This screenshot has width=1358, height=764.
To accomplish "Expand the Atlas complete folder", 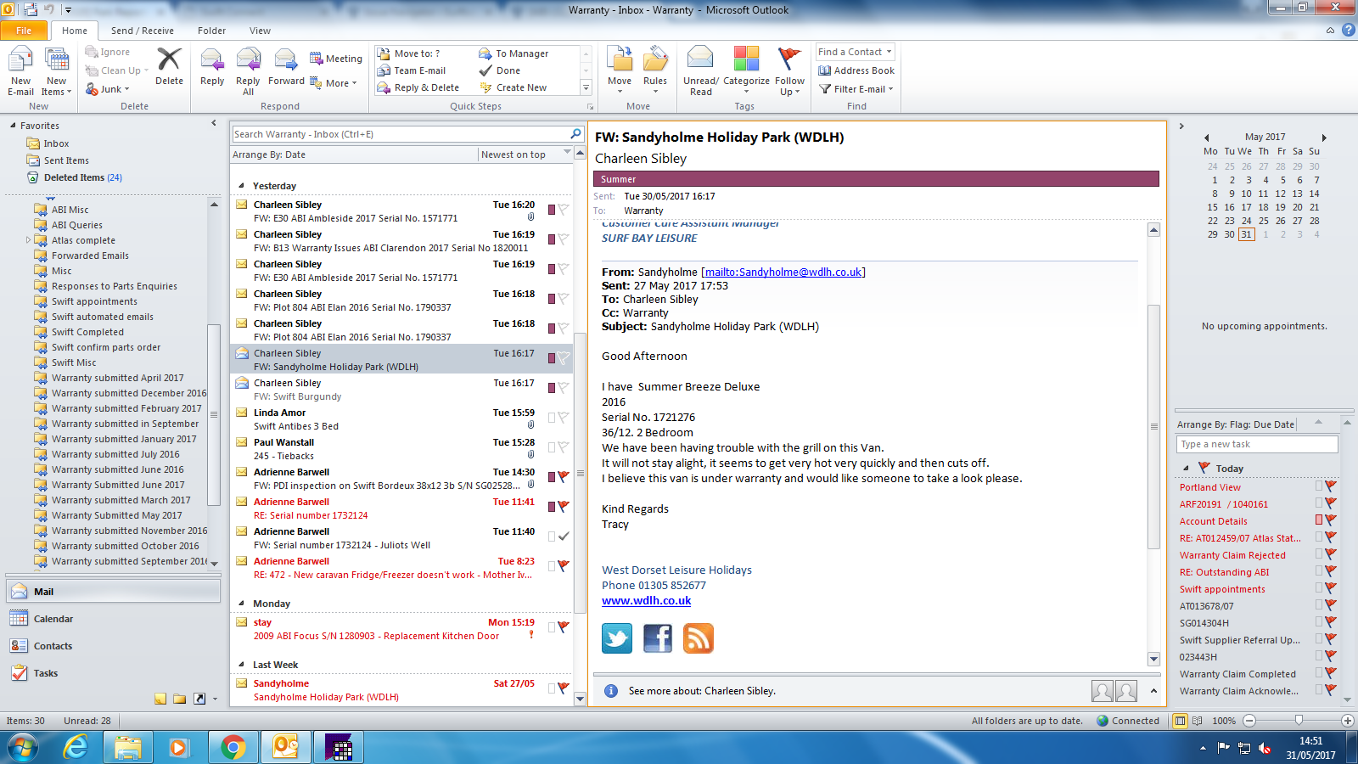I will click(x=28, y=240).
